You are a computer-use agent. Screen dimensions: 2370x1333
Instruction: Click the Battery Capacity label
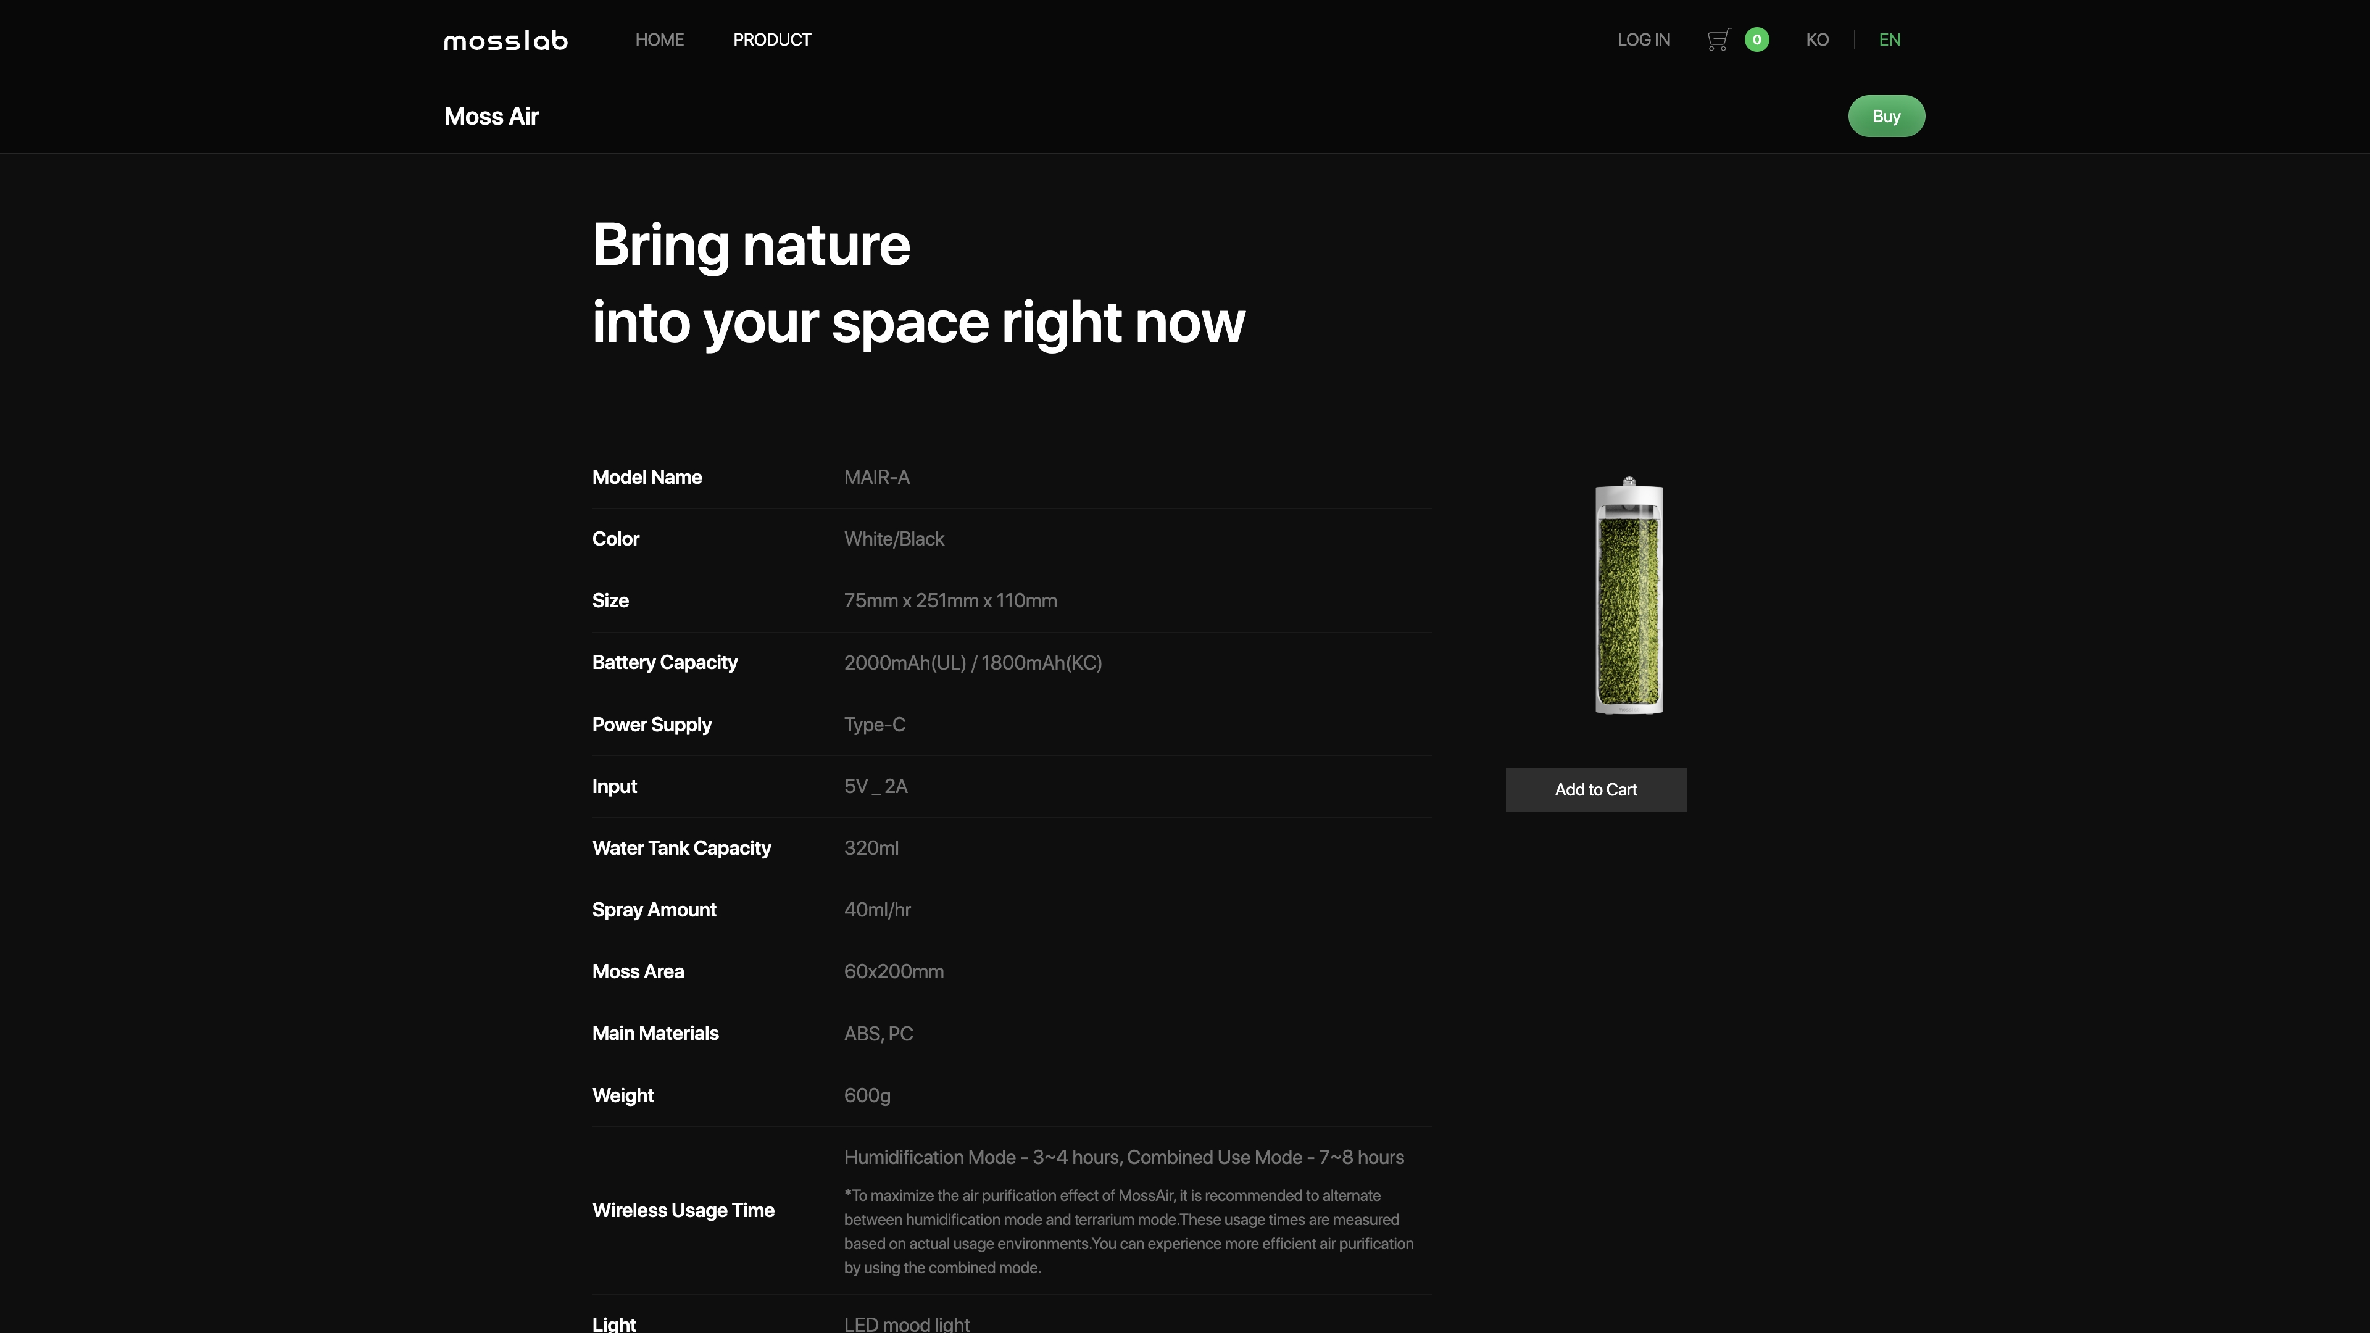pos(664,662)
